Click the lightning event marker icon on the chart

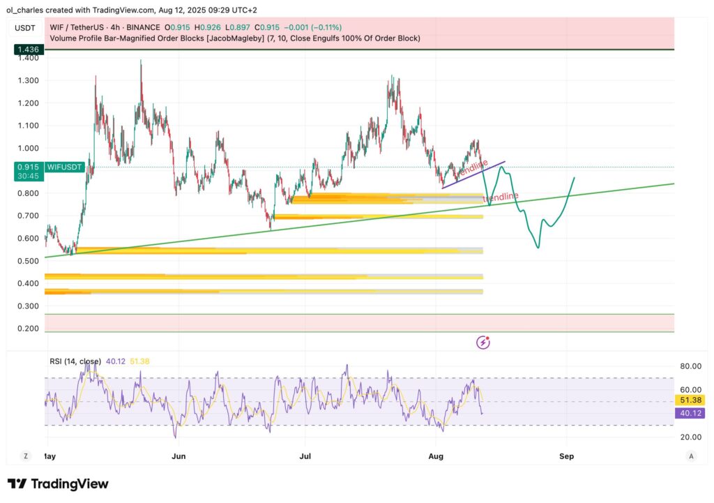pyautogui.click(x=483, y=341)
